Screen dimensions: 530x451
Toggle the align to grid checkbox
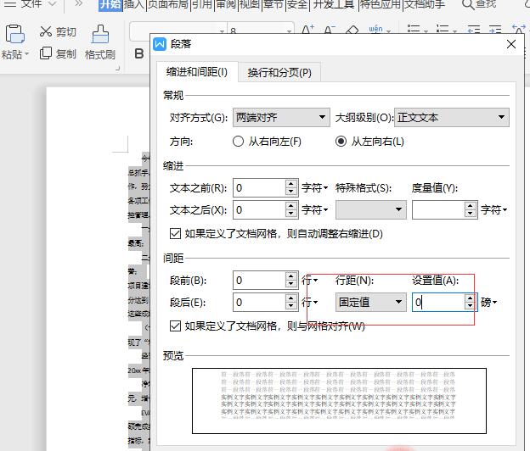(176, 326)
